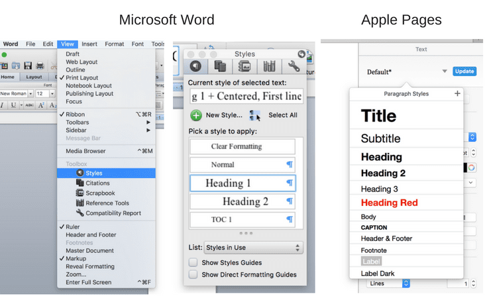Click the Save floppy disk icon in Word toolbar
This screenshot has height=298, width=497.
(x=28, y=66)
